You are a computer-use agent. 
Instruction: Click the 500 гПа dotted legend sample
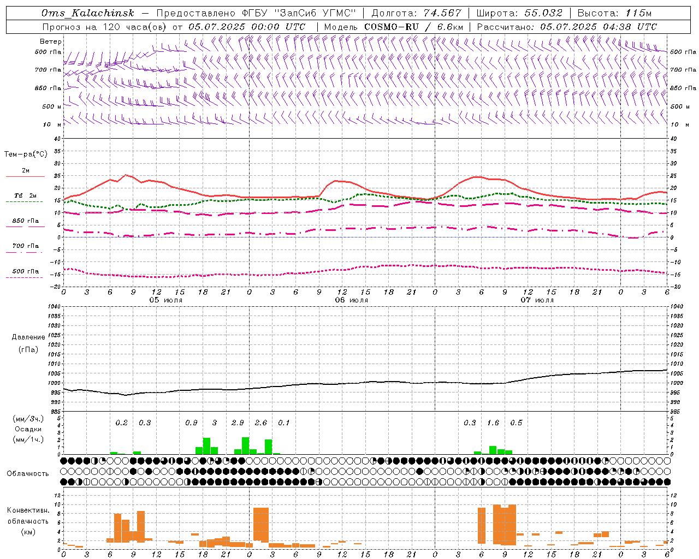point(24,277)
